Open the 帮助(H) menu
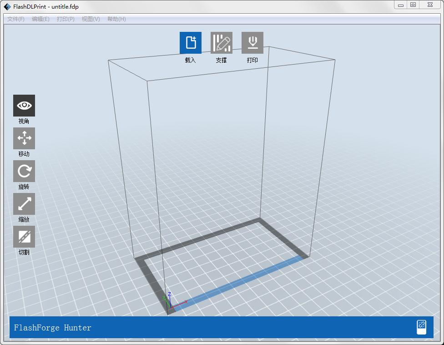The width and height of the screenshot is (444, 345). [116, 19]
